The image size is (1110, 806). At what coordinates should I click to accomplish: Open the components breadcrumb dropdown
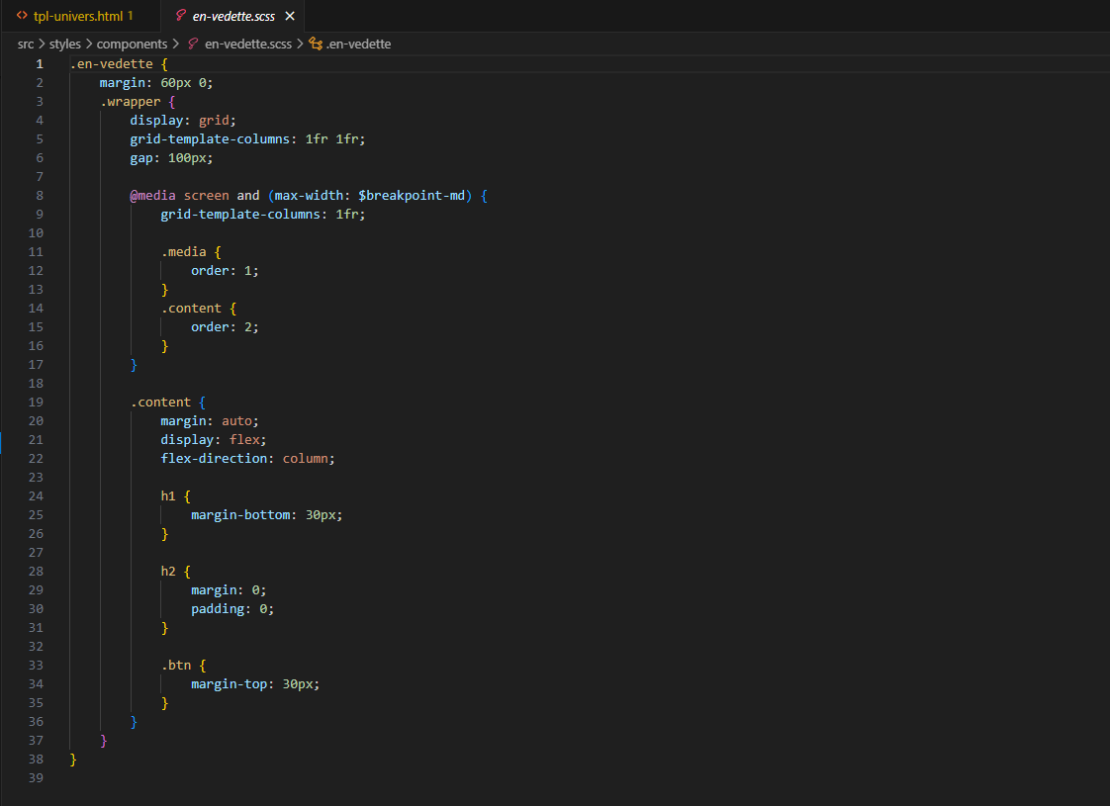[x=133, y=44]
